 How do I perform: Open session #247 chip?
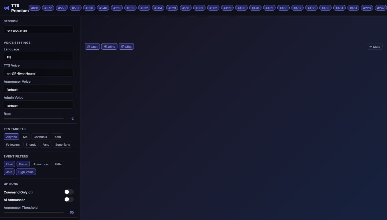pos(381,8)
